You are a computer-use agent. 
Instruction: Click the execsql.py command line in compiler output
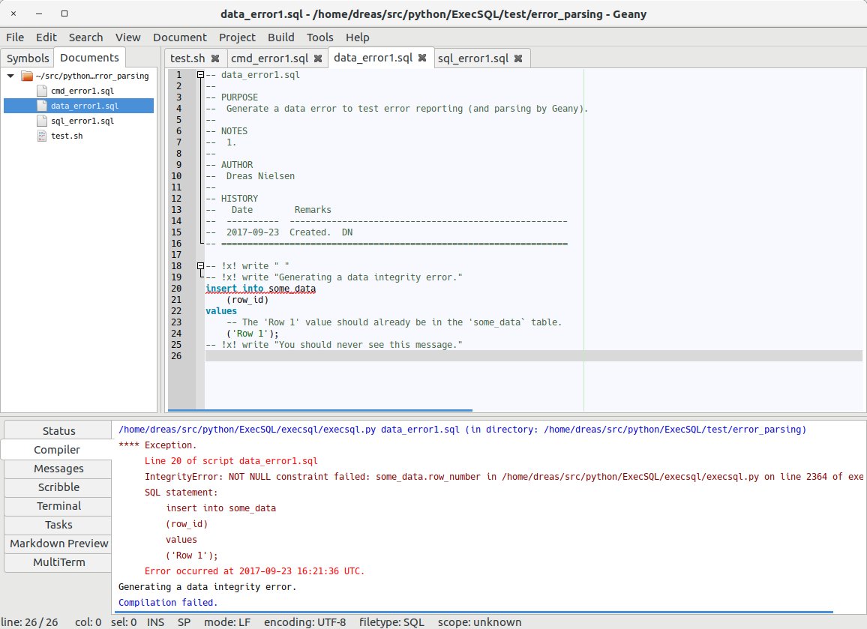click(462, 429)
